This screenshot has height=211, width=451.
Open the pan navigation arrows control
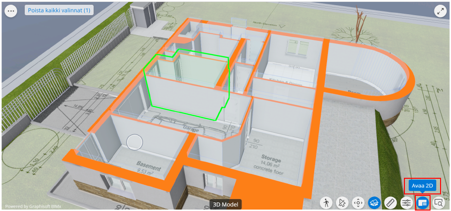pyautogui.click(x=358, y=203)
